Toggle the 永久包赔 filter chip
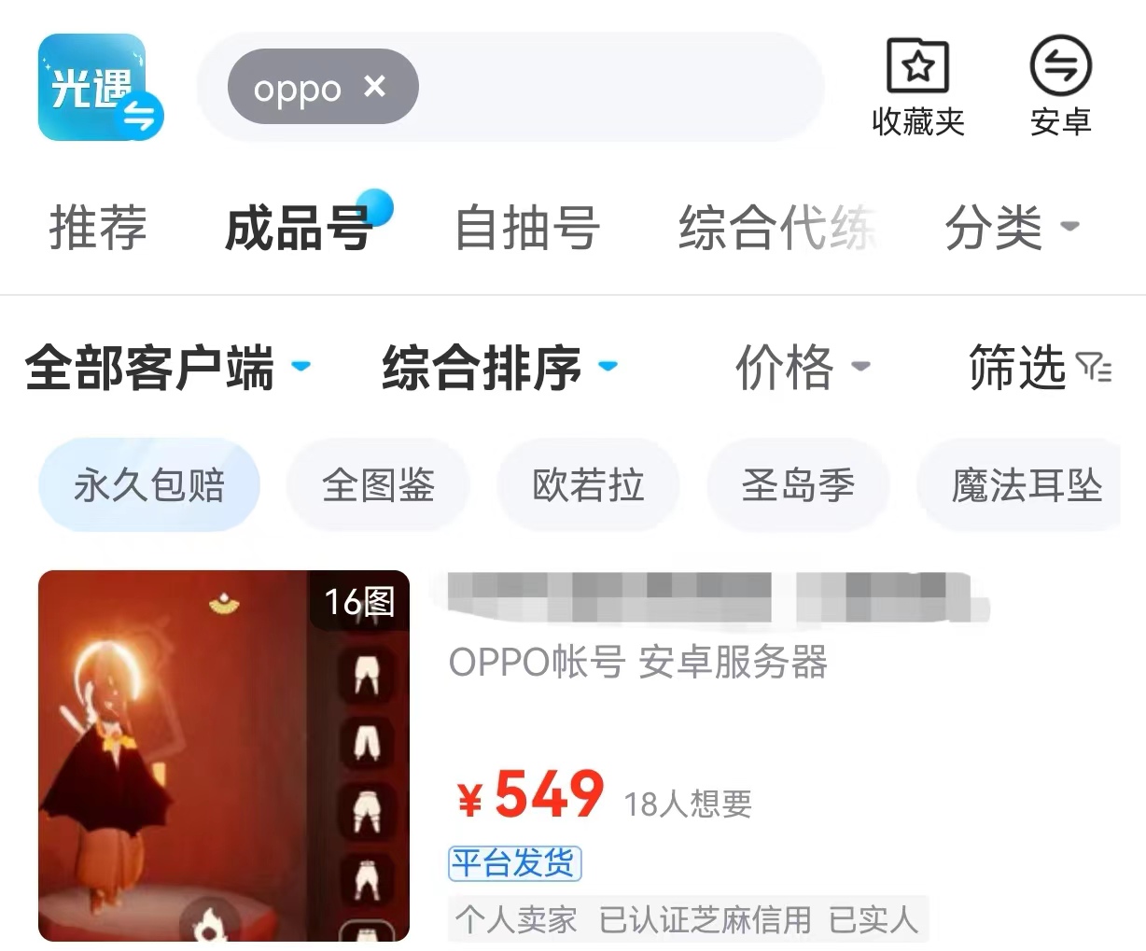The height and width of the screenshot is (951, 1146). point(148,485)
